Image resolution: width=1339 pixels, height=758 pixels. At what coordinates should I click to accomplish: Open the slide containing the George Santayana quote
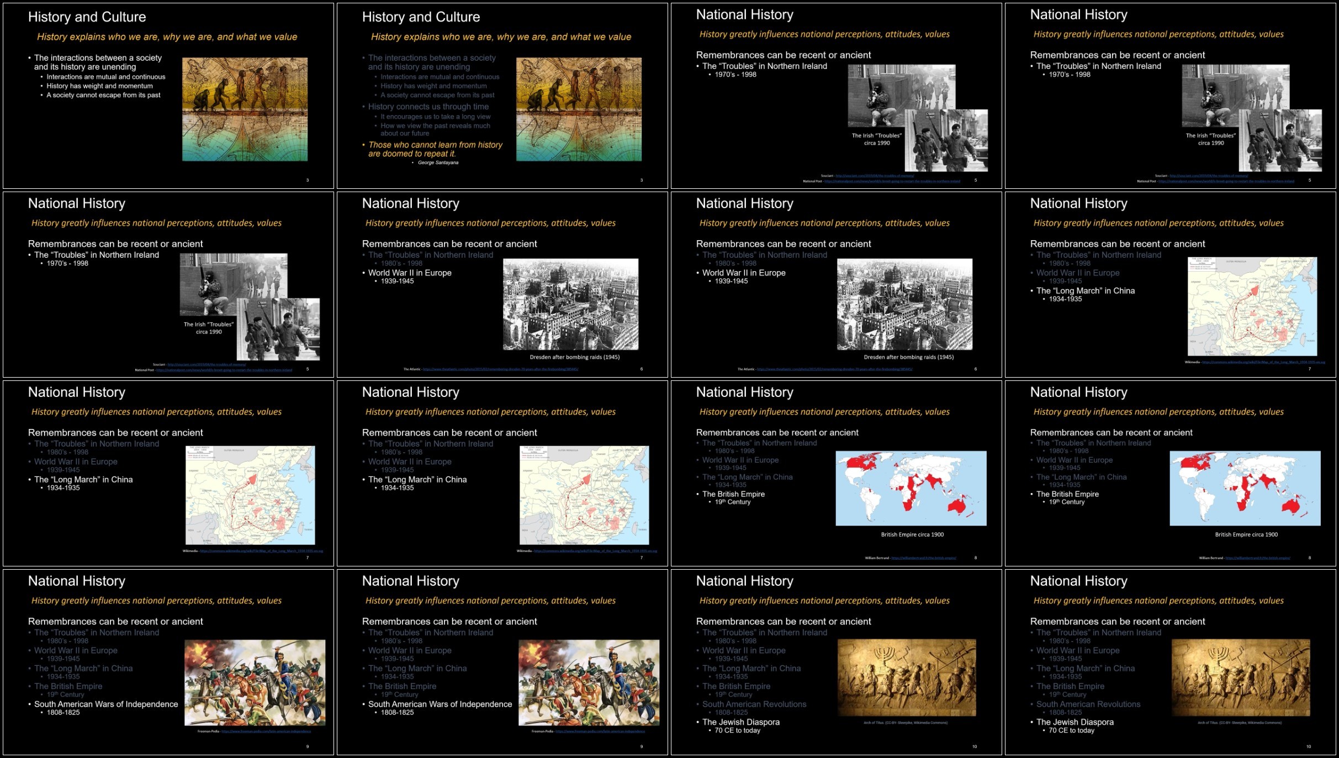pyautogui.click(x=502, y=96)
